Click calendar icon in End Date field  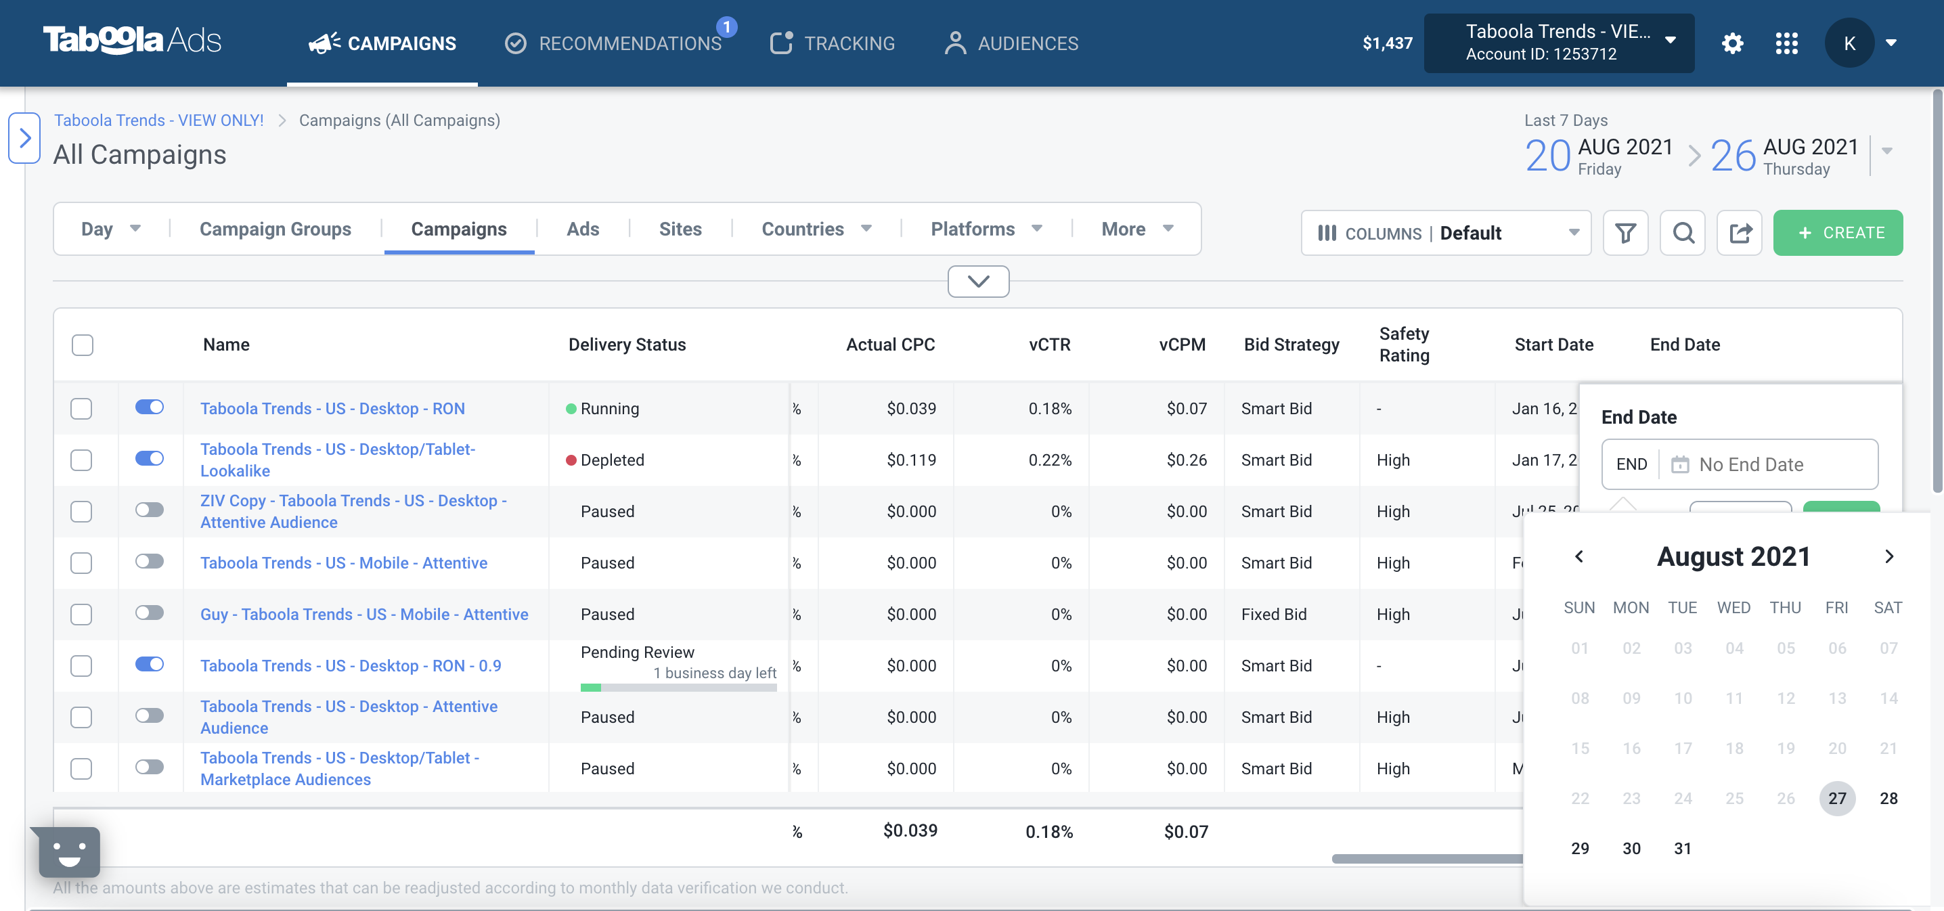click(1679, 464)
